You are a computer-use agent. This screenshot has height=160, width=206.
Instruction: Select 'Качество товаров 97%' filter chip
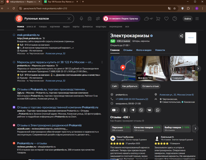coord(147,129)
